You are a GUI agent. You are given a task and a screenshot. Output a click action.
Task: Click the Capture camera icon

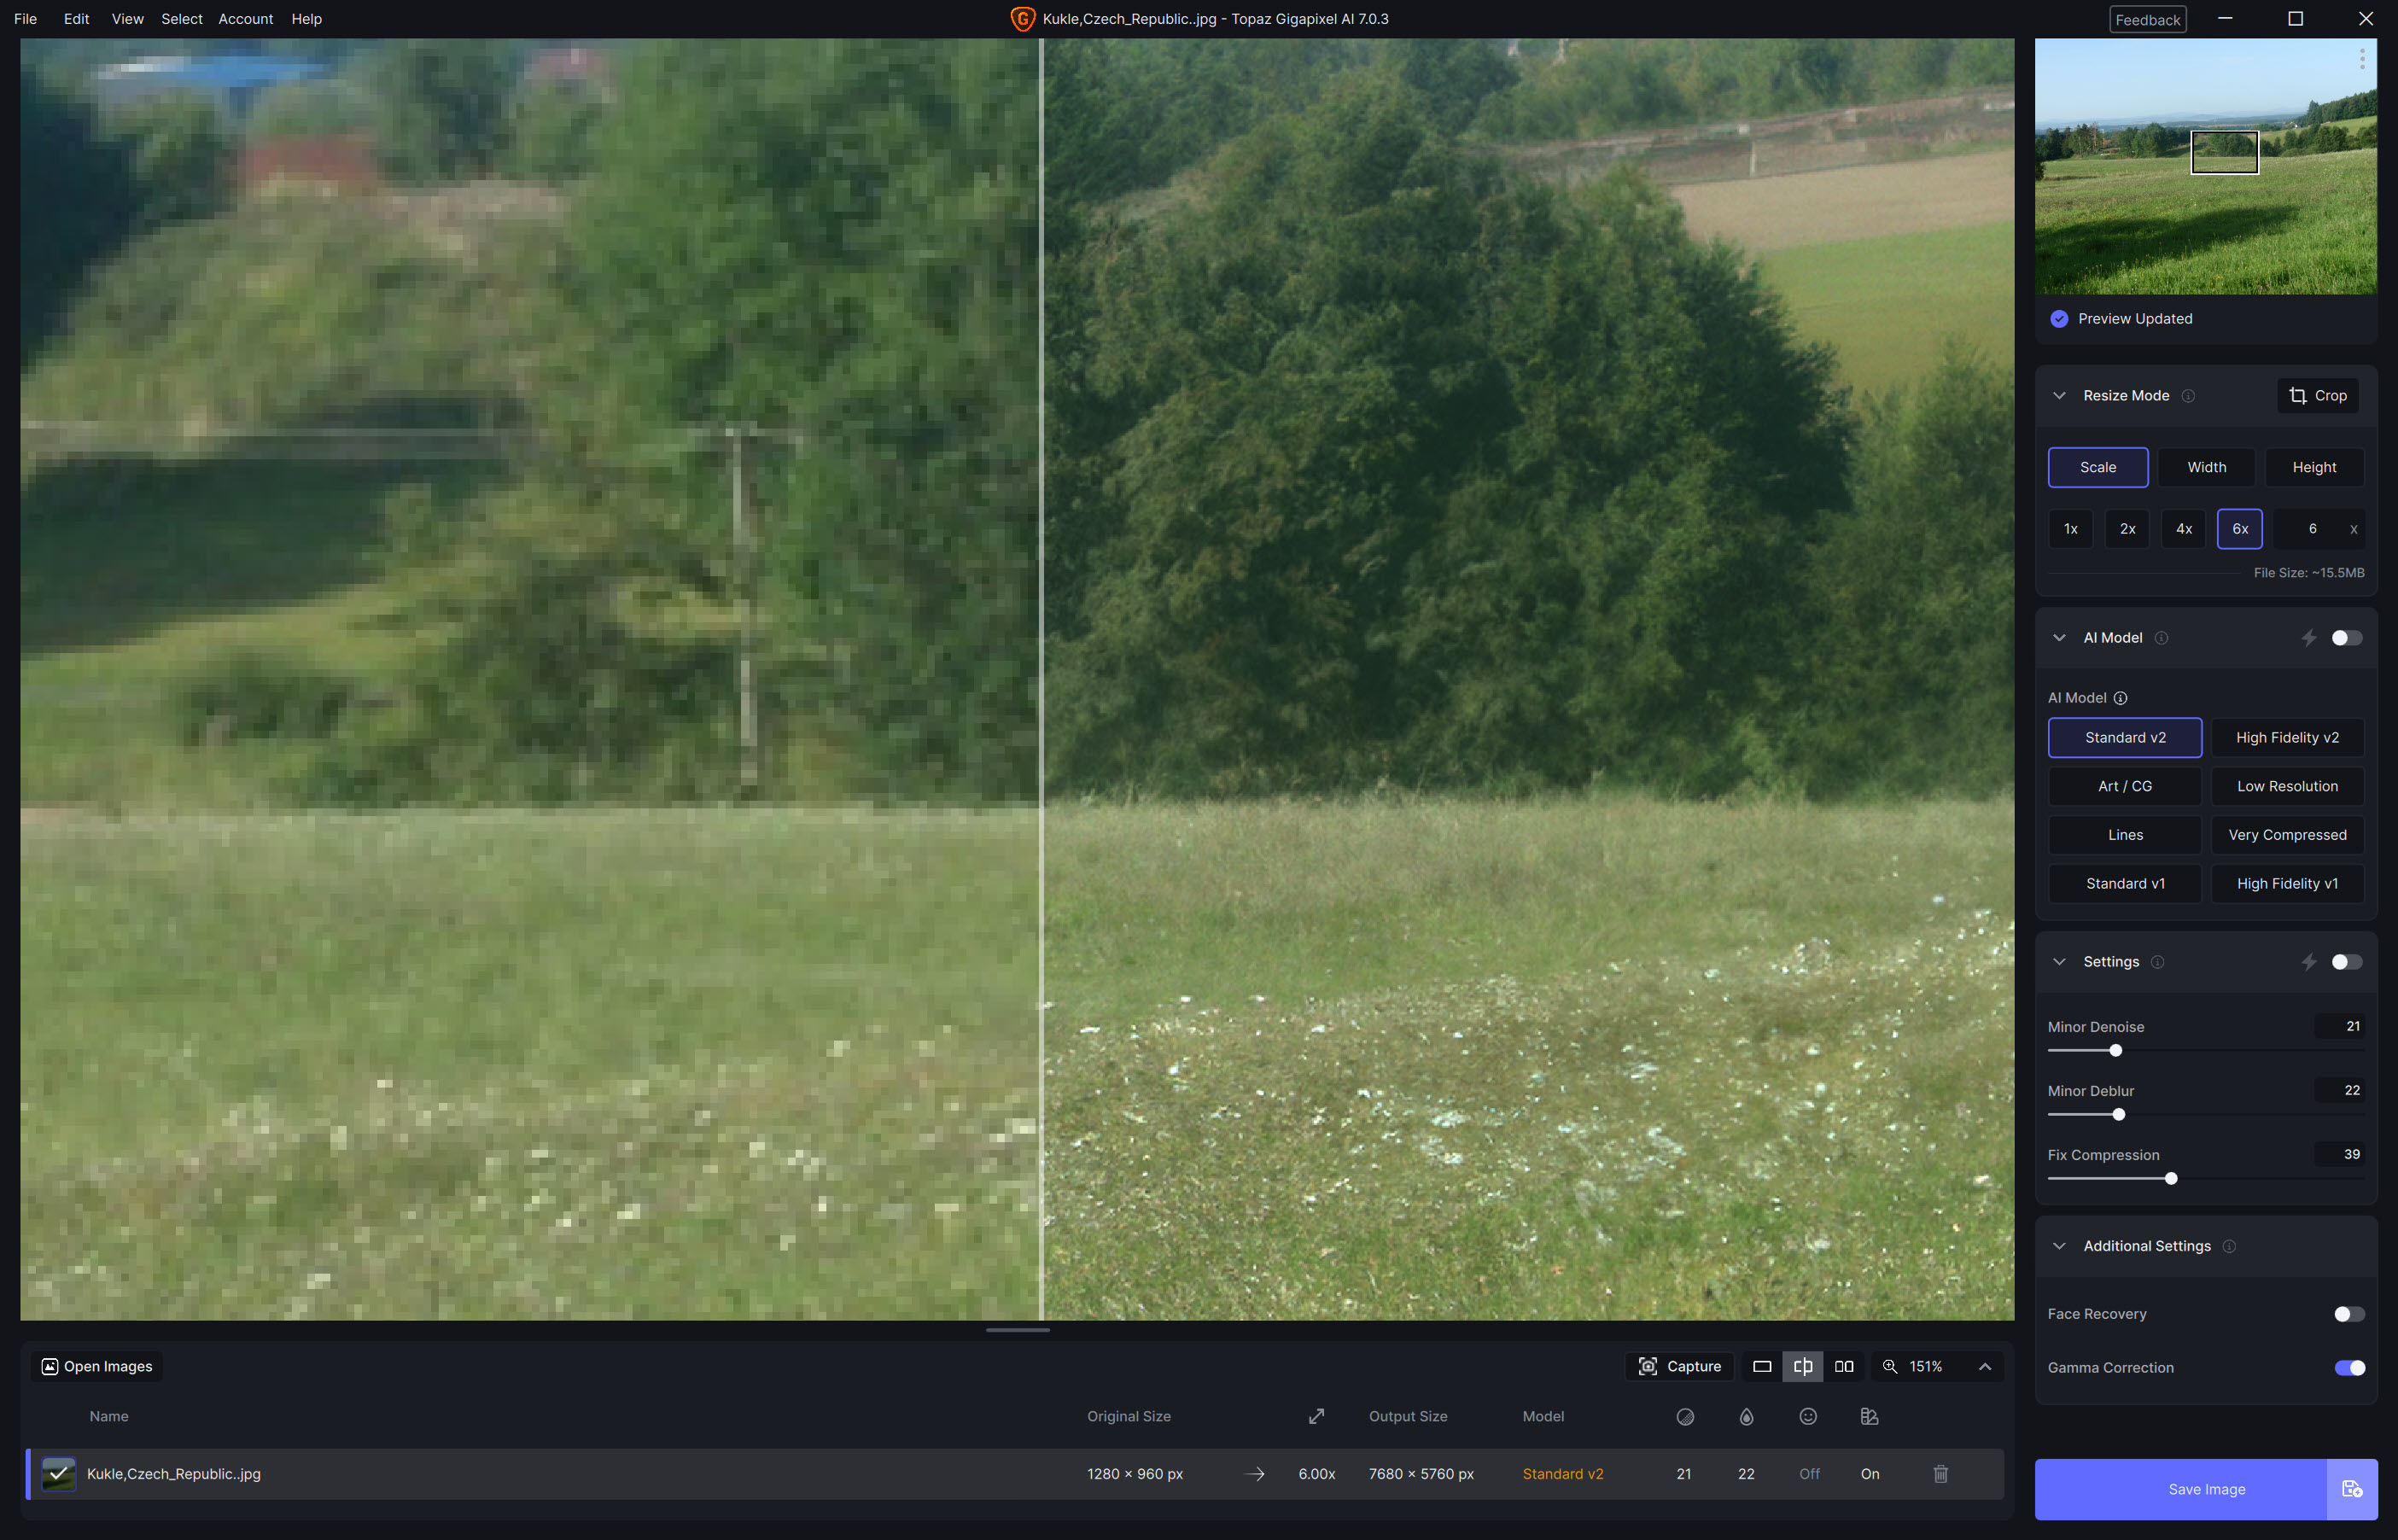(1648, 1366)
